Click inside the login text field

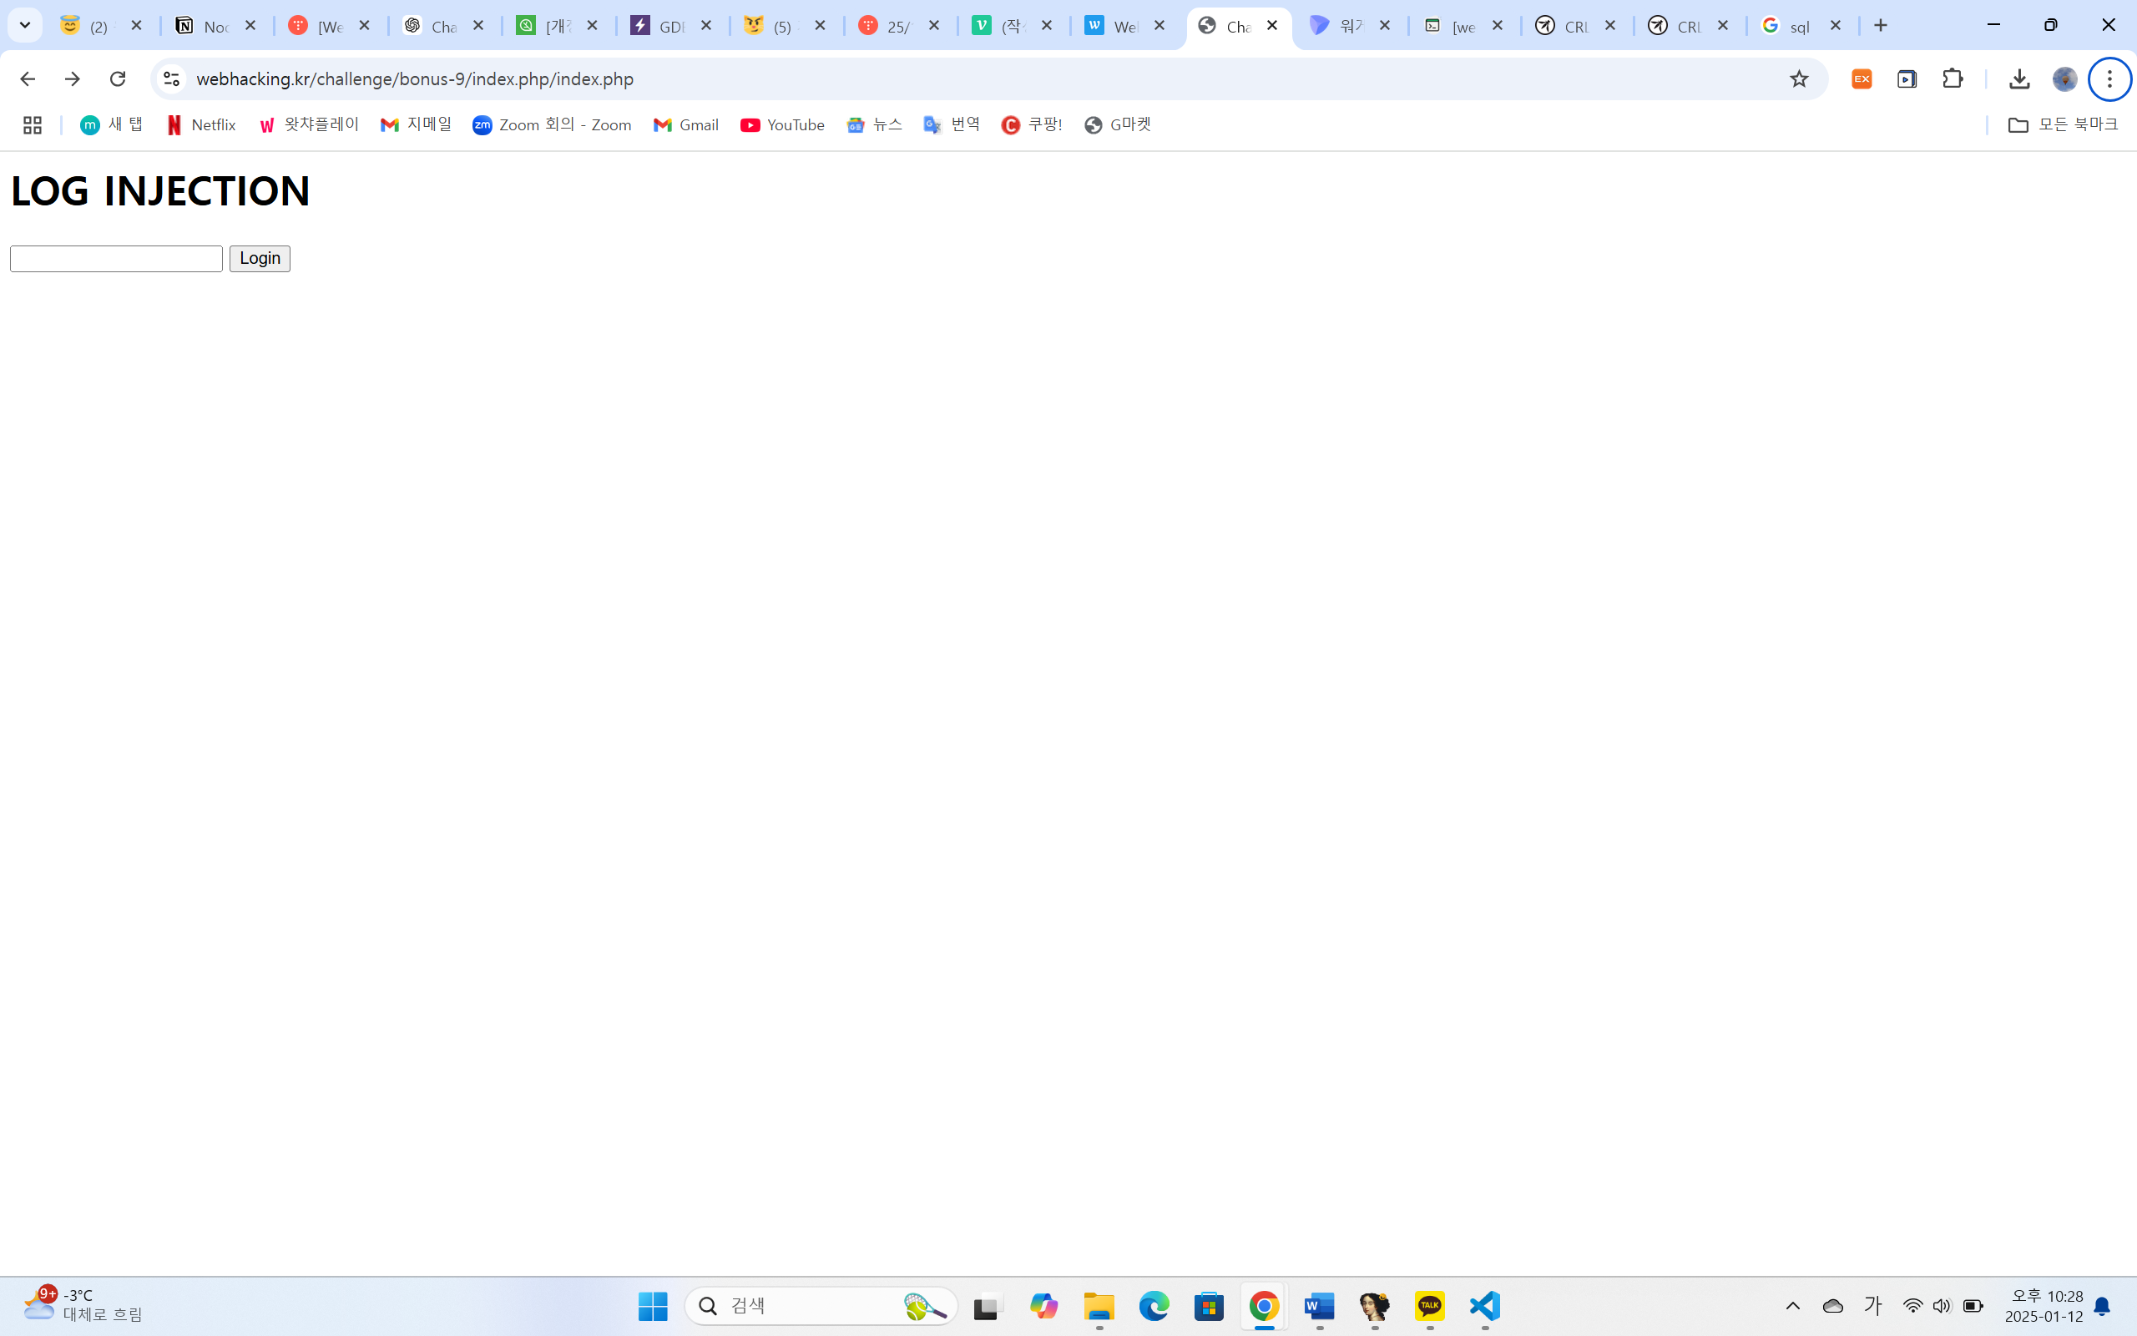point(115,258)
